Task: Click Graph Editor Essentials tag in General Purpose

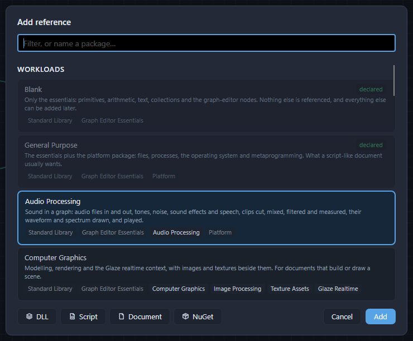Action: coord(112,176)
